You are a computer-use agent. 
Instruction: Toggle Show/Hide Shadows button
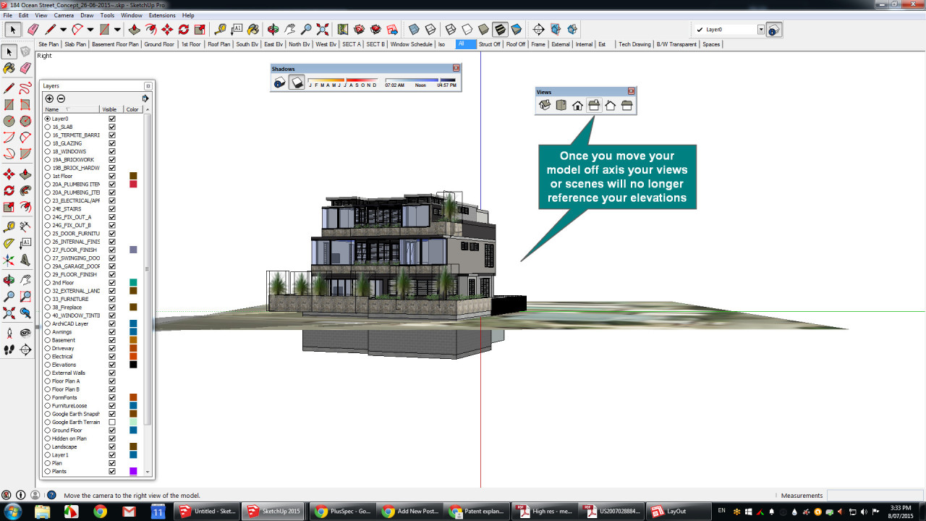pos(297,82)
